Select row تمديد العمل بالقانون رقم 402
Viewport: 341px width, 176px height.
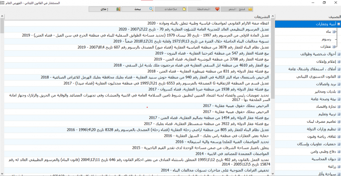pyautogui.click(x=138, y=162)
